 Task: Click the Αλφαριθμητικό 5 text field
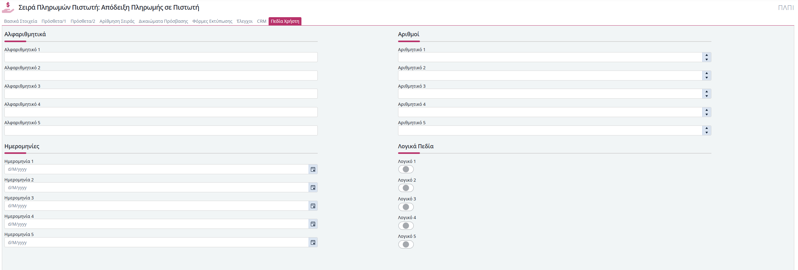tap(161, 130)
